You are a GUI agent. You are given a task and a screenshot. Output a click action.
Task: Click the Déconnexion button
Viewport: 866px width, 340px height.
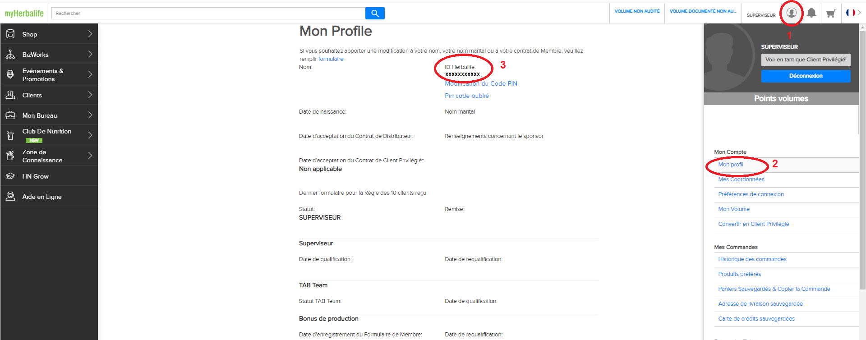(x=806, y=76)
